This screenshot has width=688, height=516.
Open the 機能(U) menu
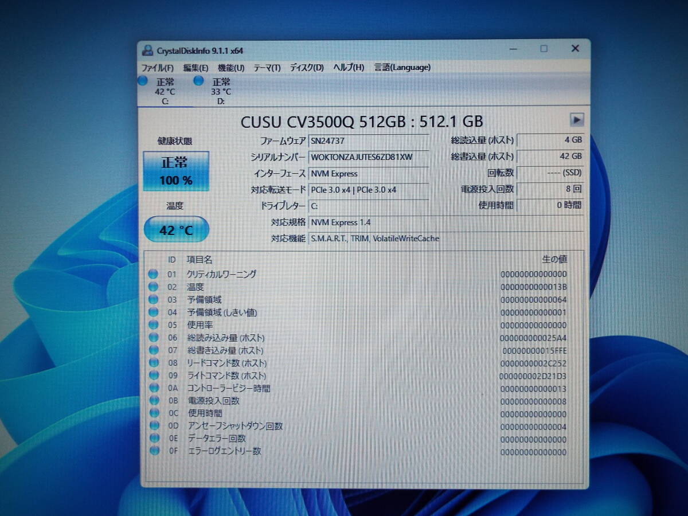pos(231,68)
